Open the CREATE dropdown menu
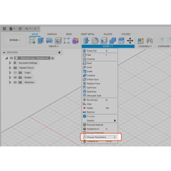This screenshot has width=171, height=171. point(53,46)
